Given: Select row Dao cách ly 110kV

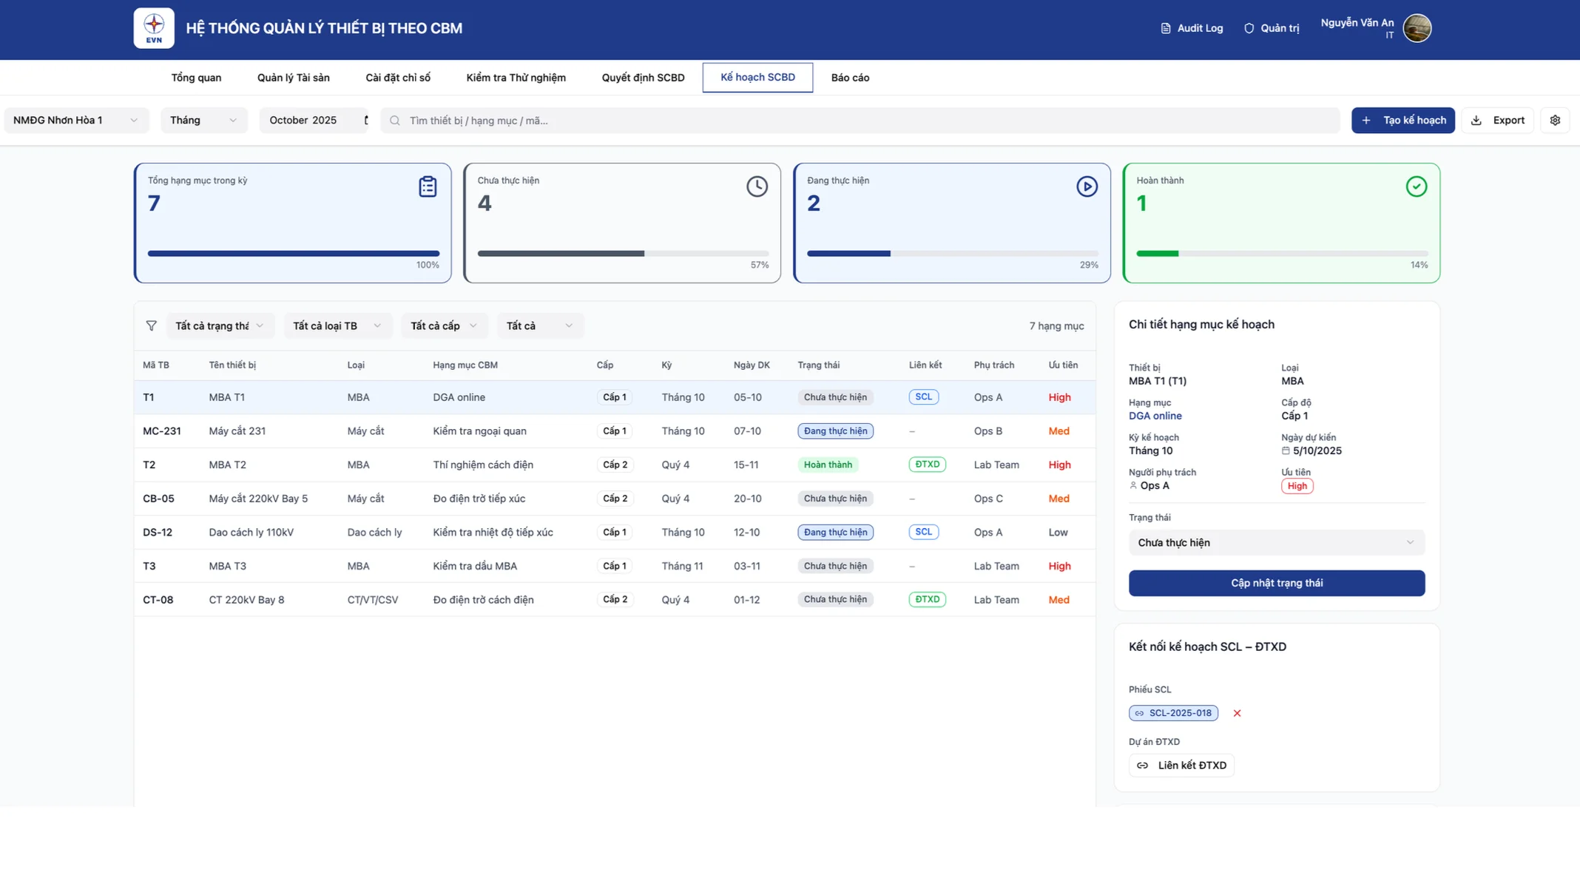Looking at the screenshot, I should [x=615, y=533].
